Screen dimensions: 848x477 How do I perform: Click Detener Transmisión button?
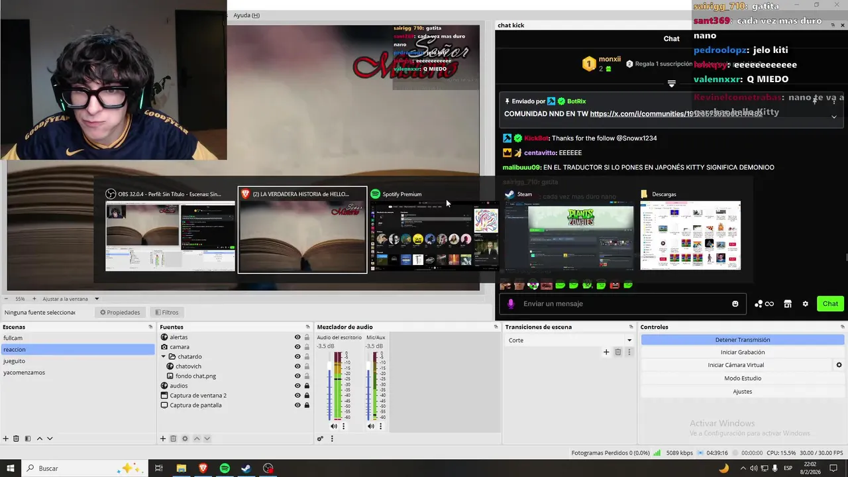[x=742, y=340]
